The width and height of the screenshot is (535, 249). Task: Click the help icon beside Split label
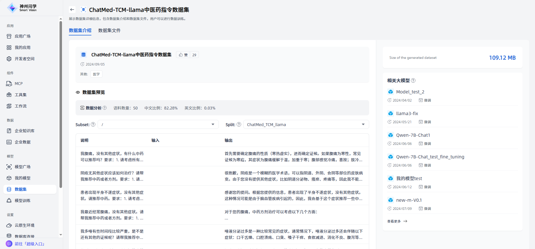[x=239, y=124]
